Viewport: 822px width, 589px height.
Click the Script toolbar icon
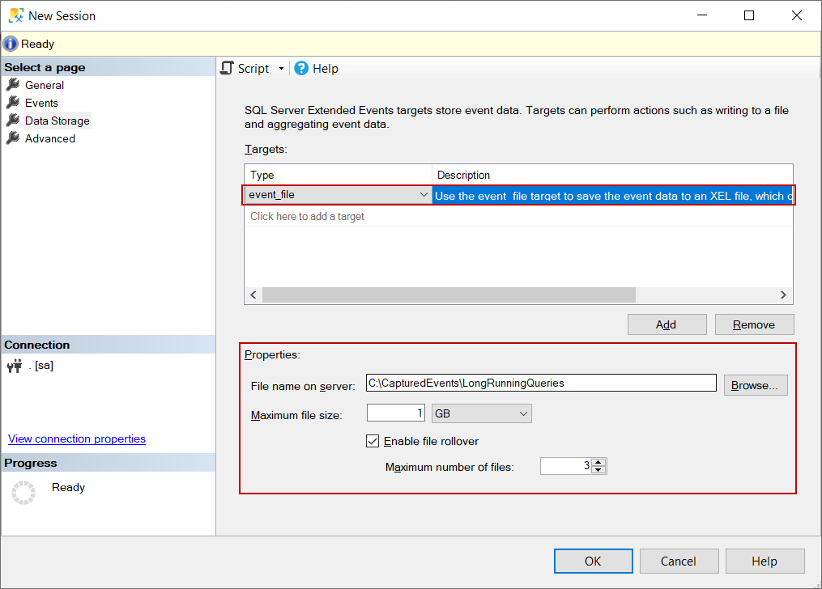(x=227, y=68)
